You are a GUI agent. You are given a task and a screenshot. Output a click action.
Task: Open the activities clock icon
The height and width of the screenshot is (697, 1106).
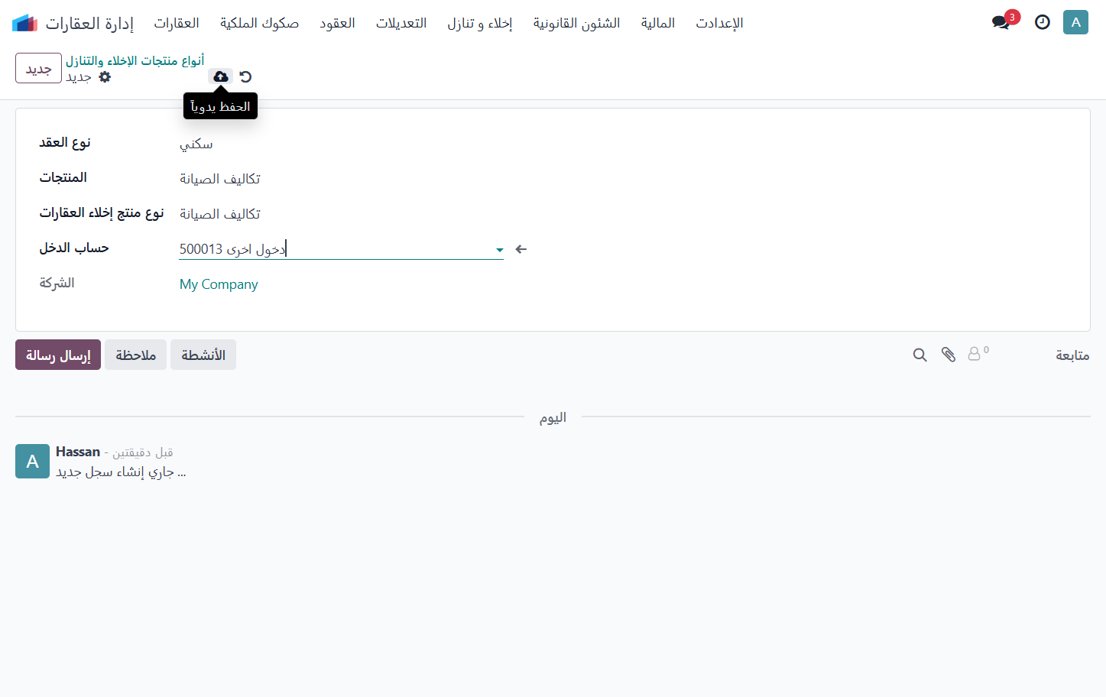point(1043,22)
